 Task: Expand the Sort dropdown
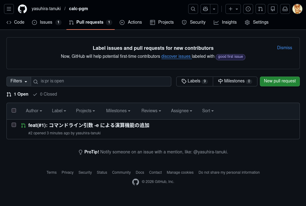[x=208, y=111]
